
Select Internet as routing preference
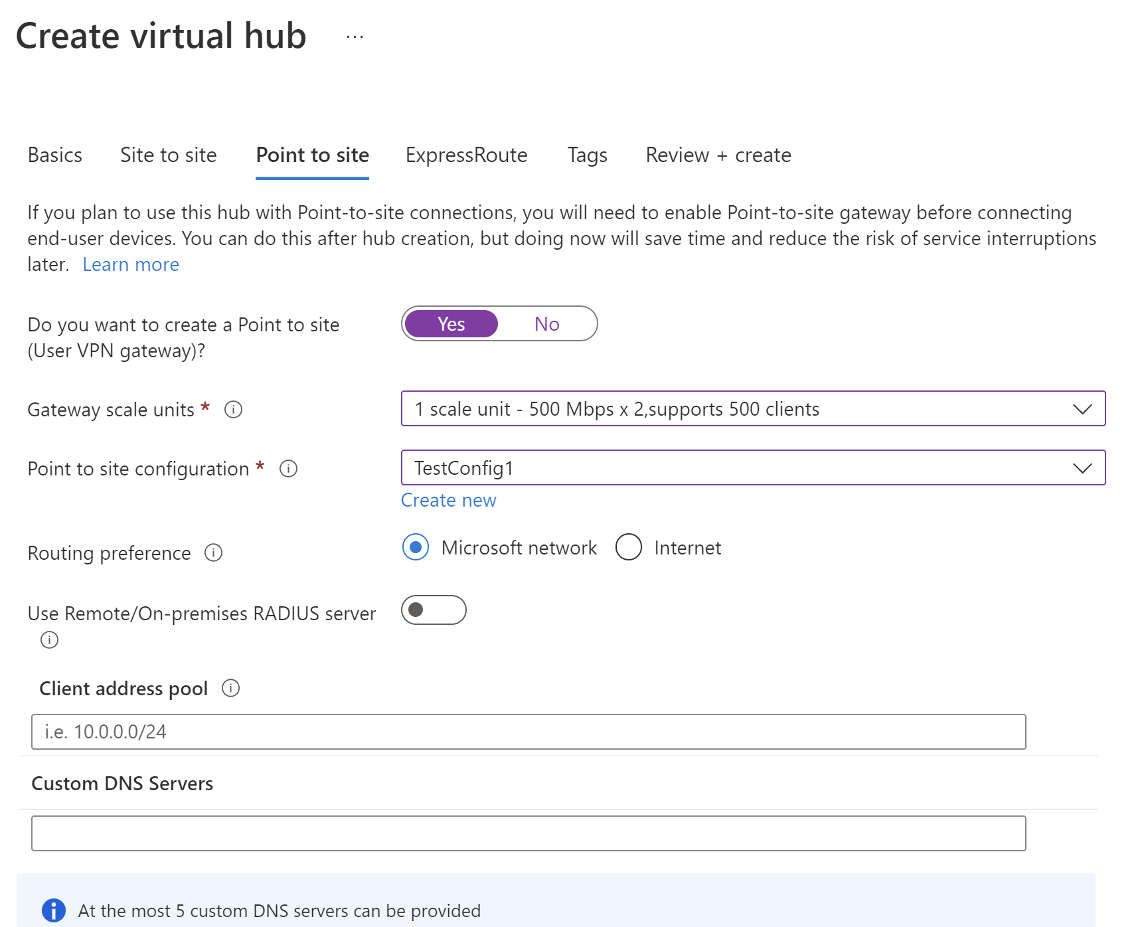[629, 547]
